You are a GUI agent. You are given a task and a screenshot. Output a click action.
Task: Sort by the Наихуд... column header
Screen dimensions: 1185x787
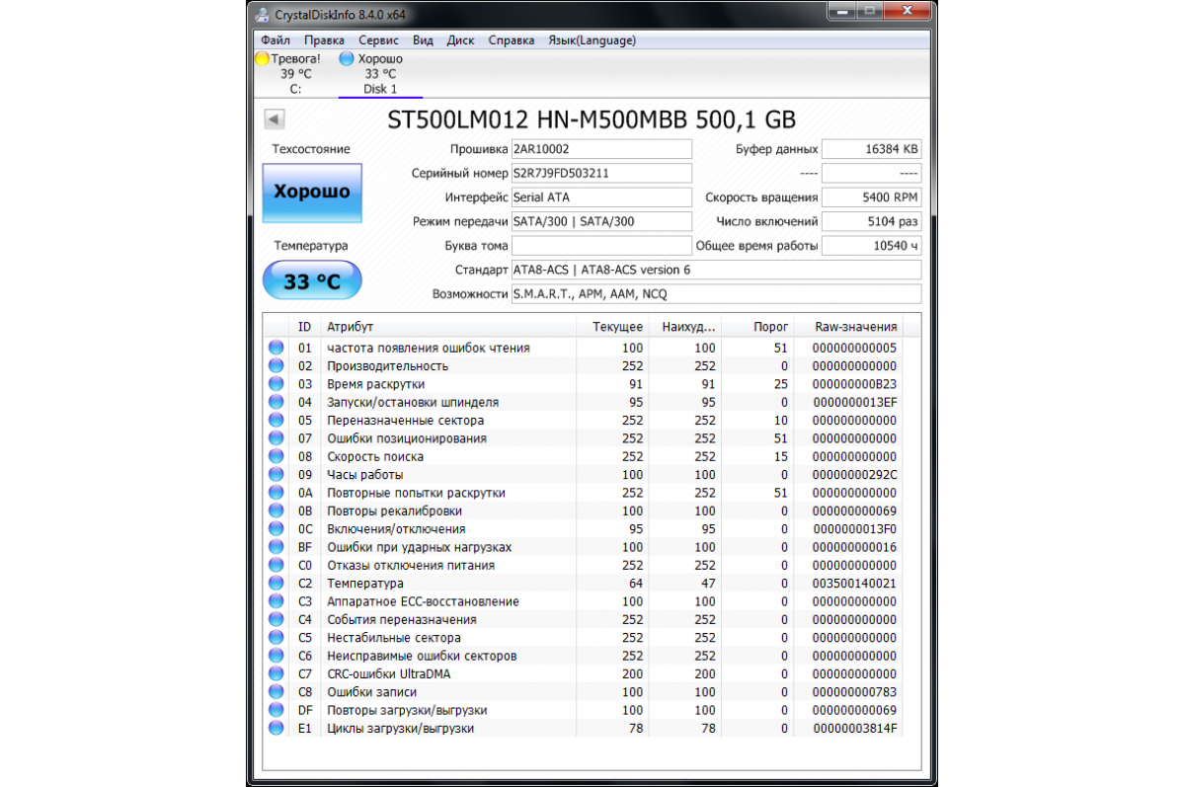(x=685, y=327)
